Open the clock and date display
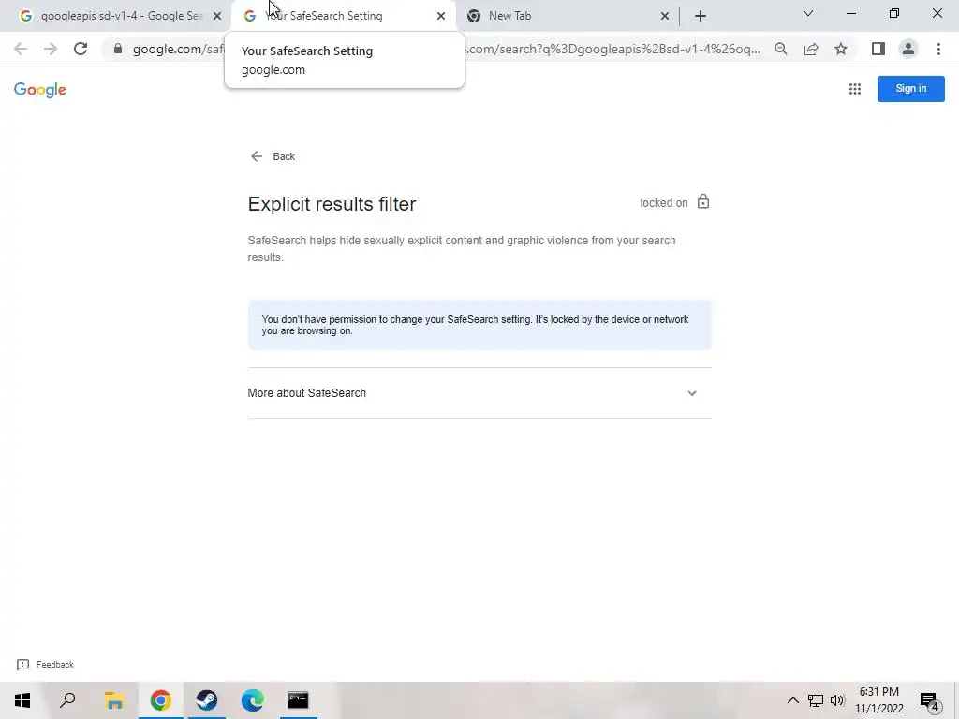This screenshot has height=719, width=959. click(x=879, y=700)
